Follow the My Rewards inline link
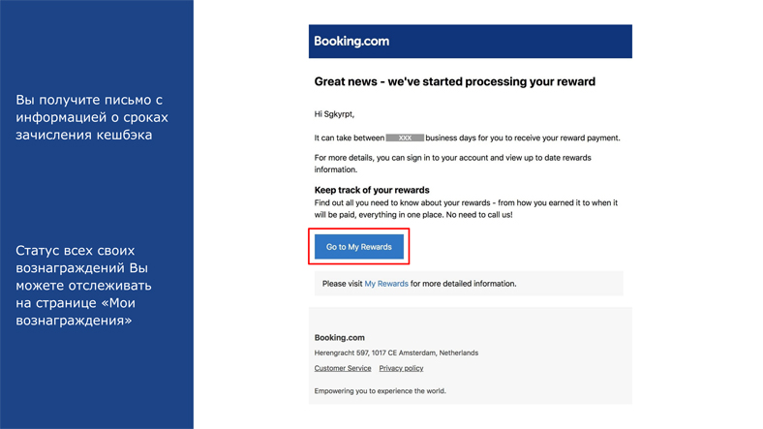 point(386,284)
